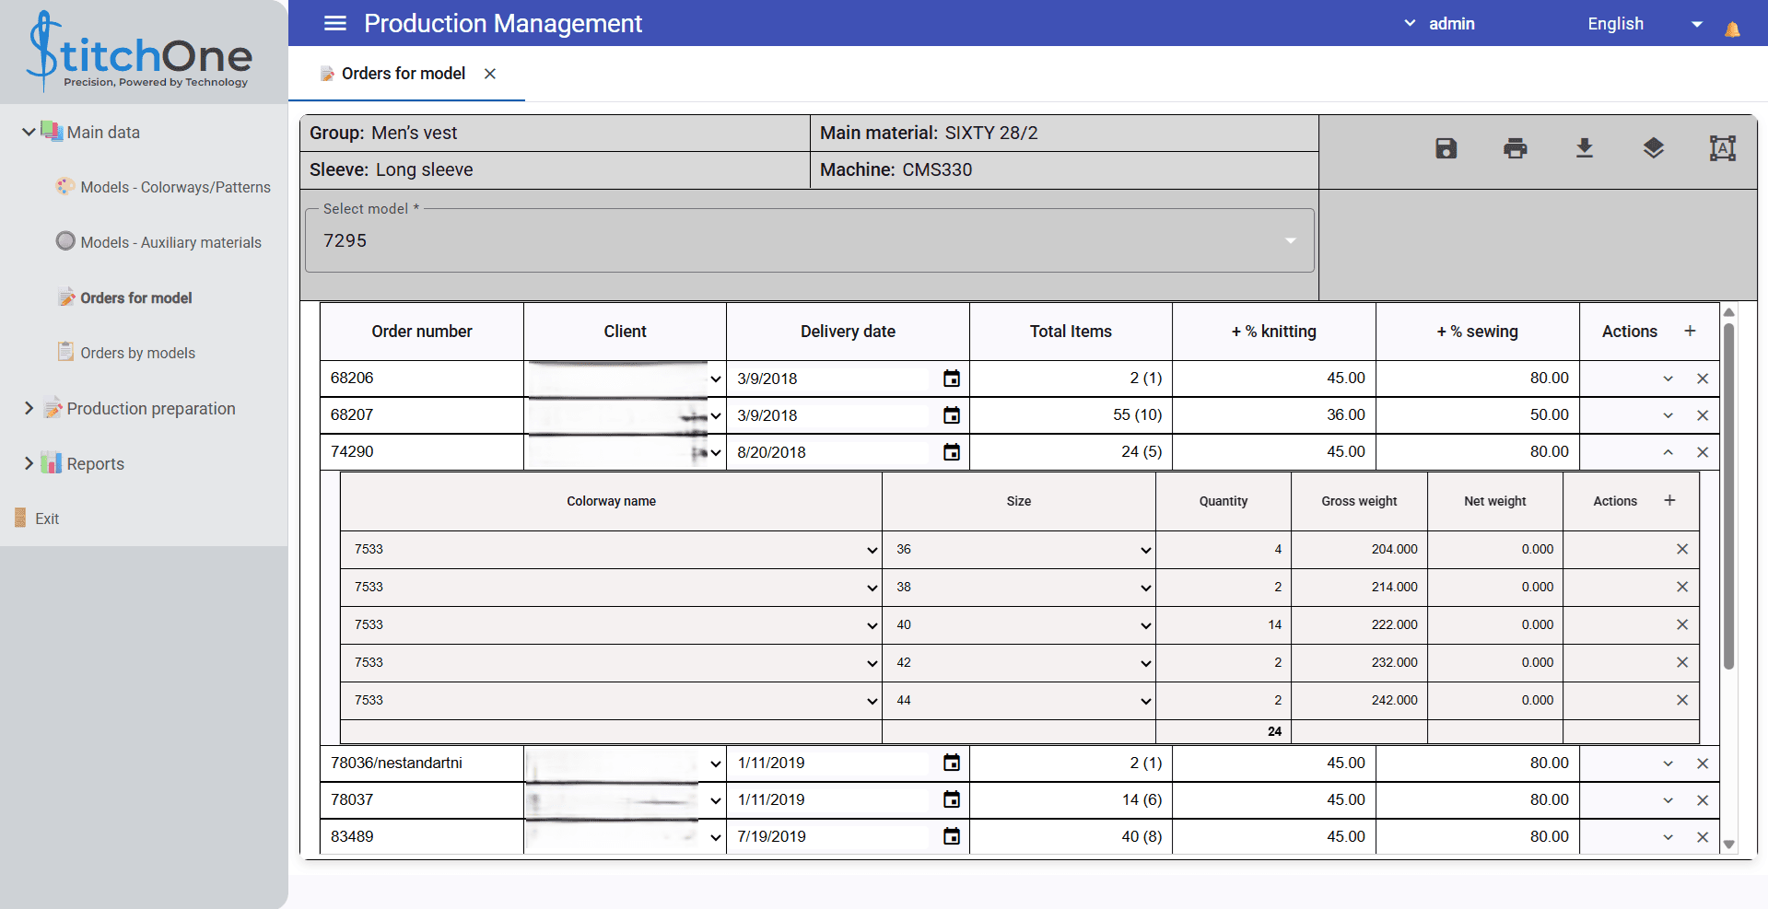Close the Orders for model tab
The image size is (1768, 909).
point(490,74)
